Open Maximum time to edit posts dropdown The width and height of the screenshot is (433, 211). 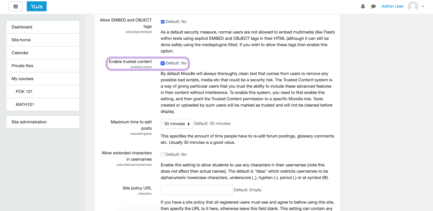(x=177, y=124)
